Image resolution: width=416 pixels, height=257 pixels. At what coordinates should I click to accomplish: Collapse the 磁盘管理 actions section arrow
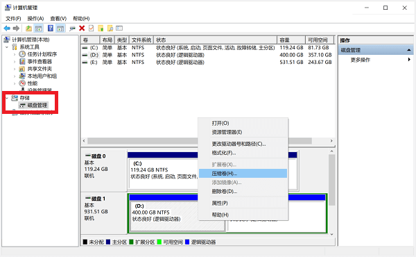[x=409, y=50]
